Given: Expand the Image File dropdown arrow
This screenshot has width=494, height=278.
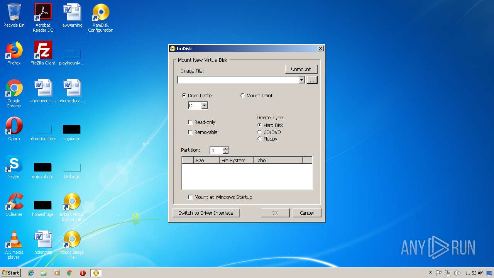Looking at the screenshot, I should pyautogui.click(x=302, y=80).
